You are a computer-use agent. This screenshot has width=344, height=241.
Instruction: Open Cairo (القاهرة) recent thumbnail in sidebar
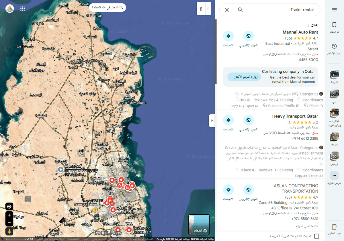(334, 113)
